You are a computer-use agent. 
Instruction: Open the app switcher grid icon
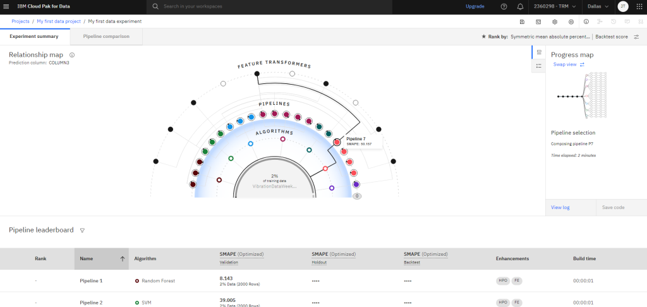coord(638,6)
